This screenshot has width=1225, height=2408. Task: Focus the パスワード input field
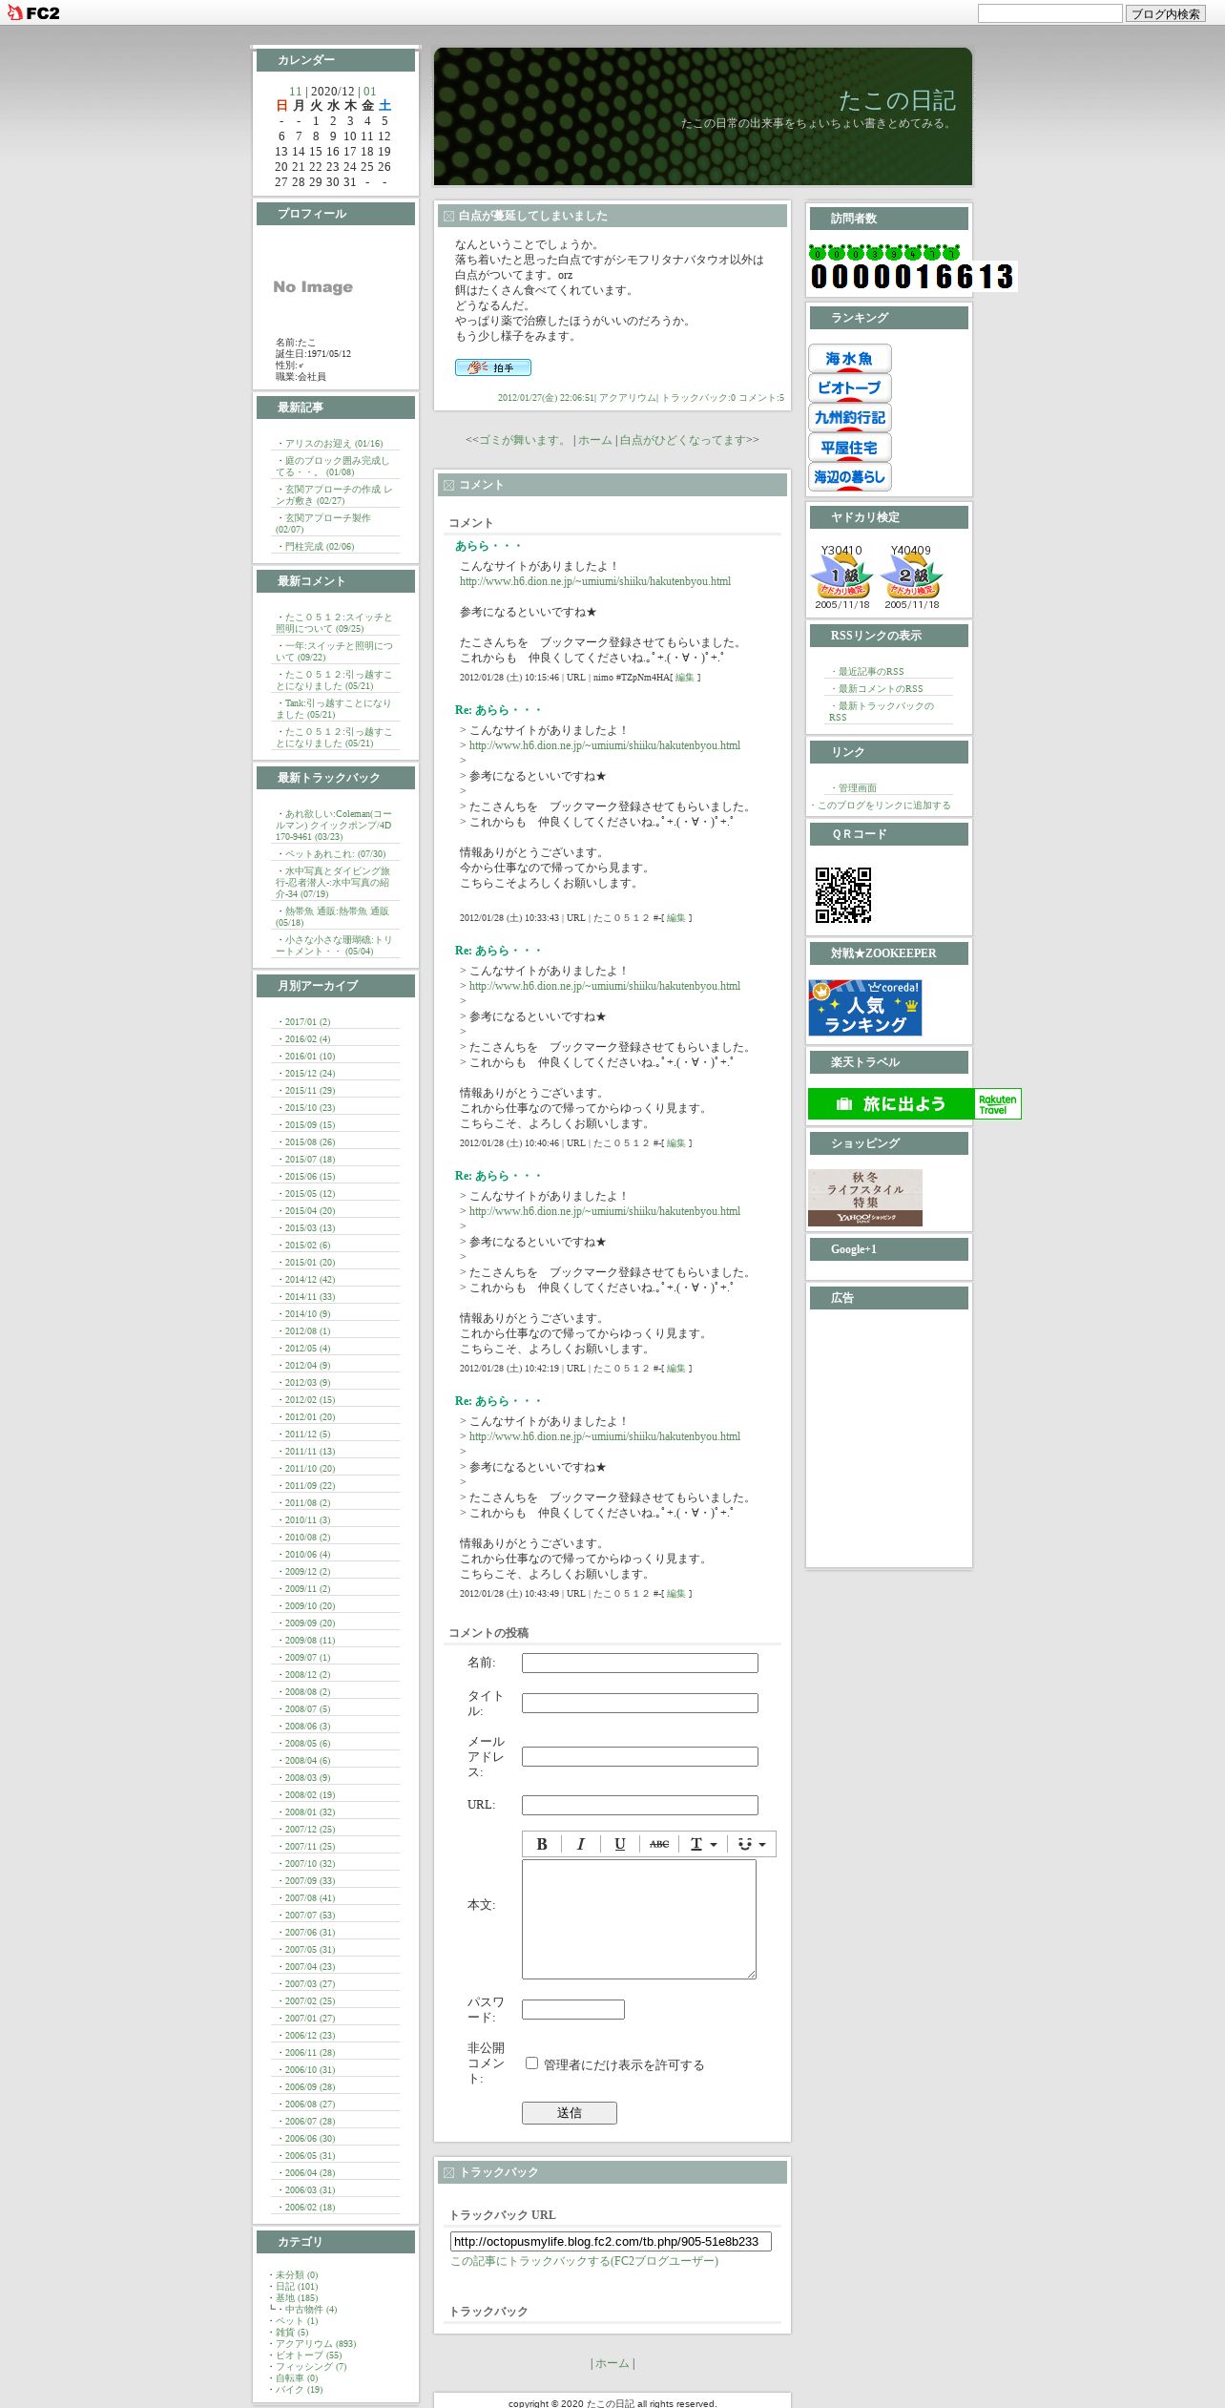(572, 2009)
